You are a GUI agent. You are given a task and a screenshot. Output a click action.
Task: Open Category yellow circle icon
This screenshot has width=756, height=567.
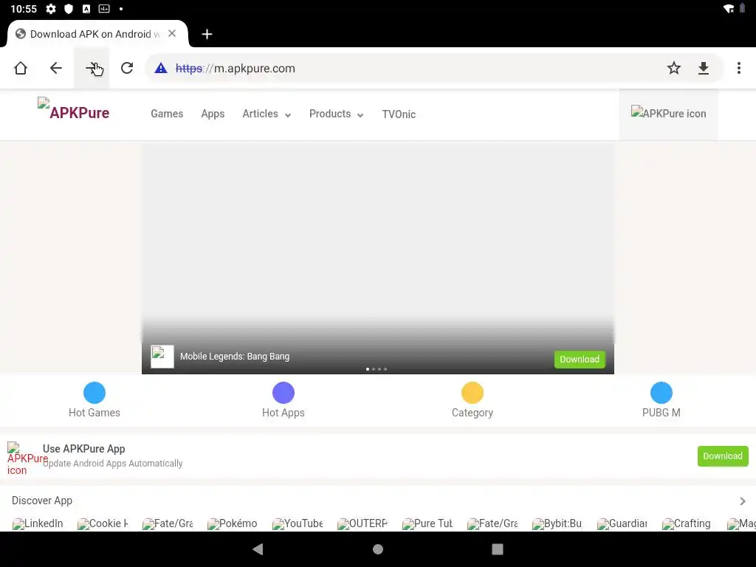tap(472, 393)
